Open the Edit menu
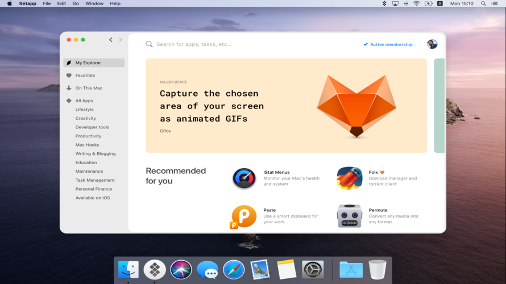 pos(61,3)
